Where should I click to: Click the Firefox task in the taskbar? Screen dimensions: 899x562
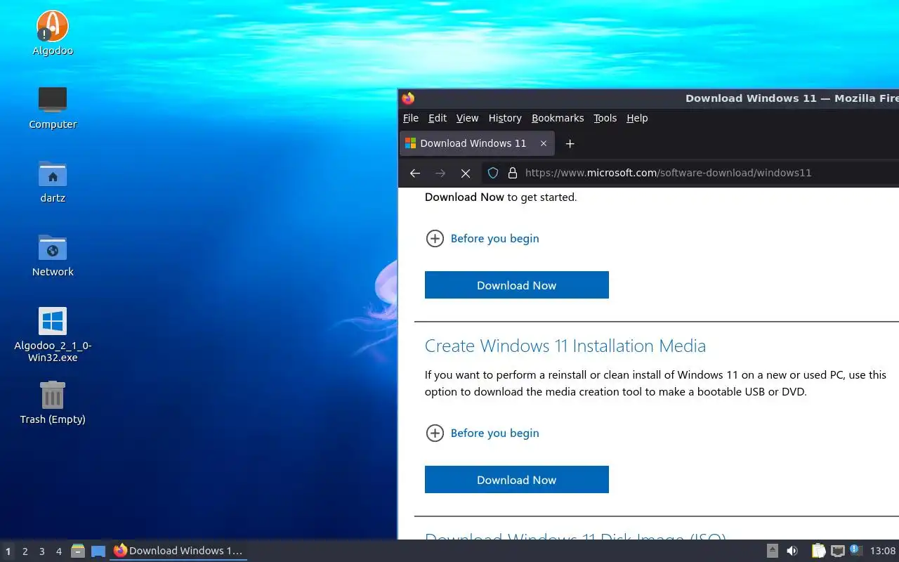(178, 551)
